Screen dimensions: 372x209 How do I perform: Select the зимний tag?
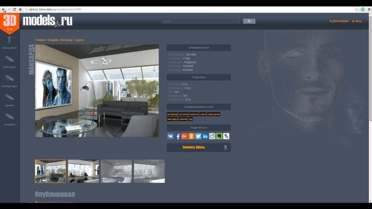tap(183, 119)
